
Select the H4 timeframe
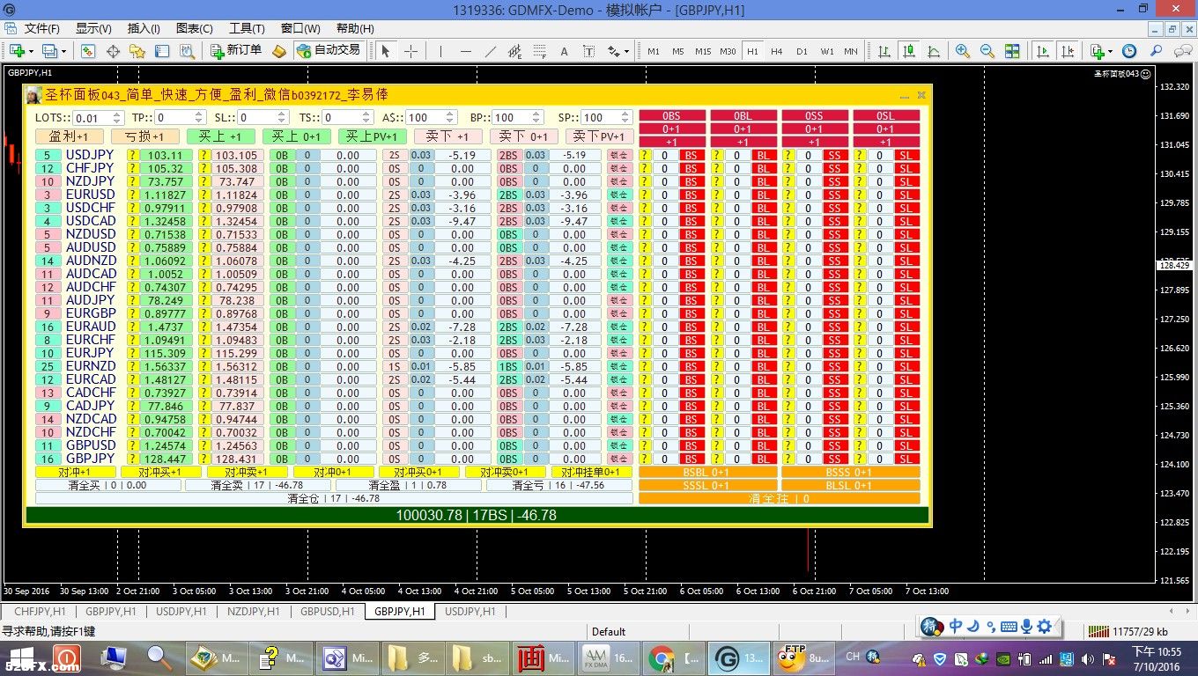click(x=777, y=51)
